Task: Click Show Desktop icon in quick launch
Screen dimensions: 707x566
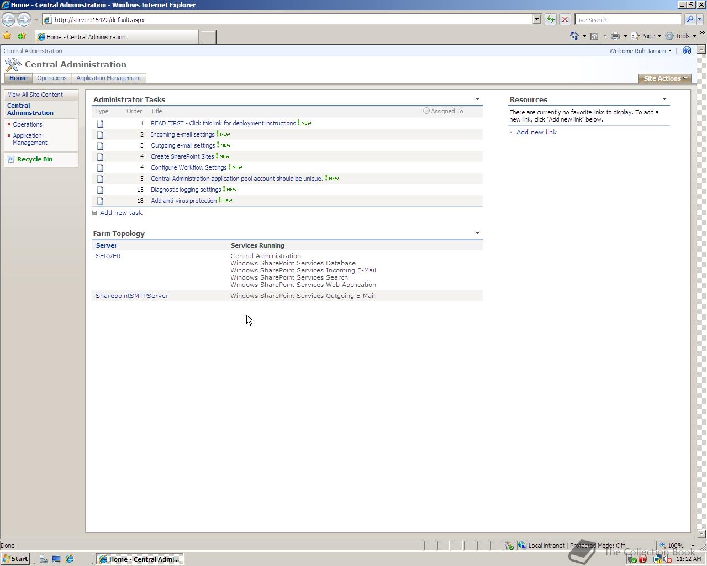Action: click(x=56, y=559)
